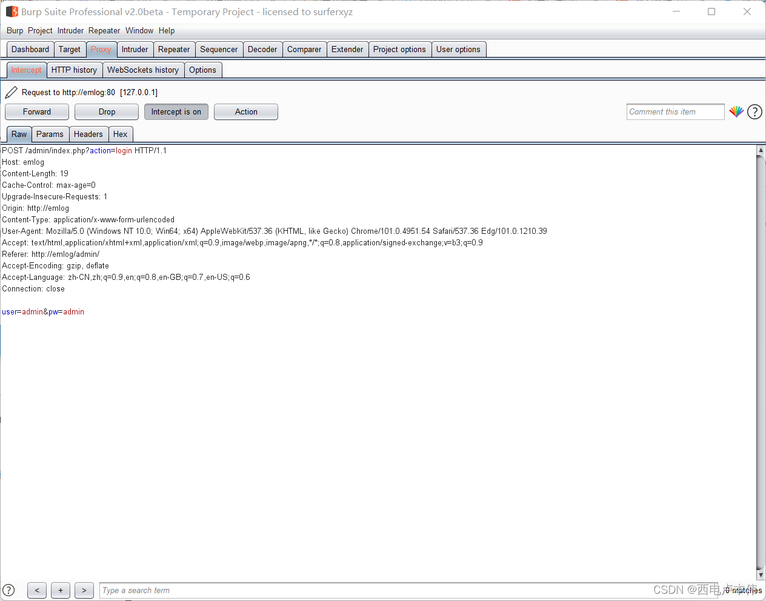Open the Repeater menu in menu bar
This screenshot has height=601, width=766.
point(104,30)
